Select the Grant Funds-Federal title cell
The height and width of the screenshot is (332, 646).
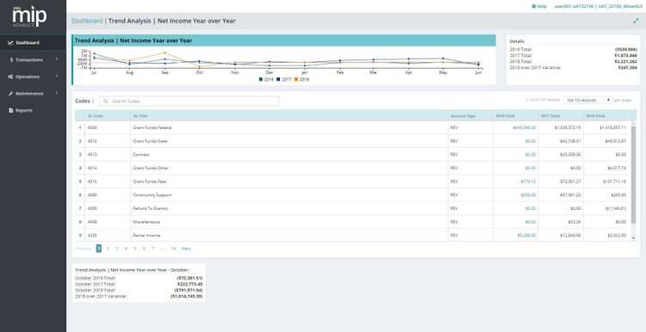pyautogui.click(x=289, y=127)
